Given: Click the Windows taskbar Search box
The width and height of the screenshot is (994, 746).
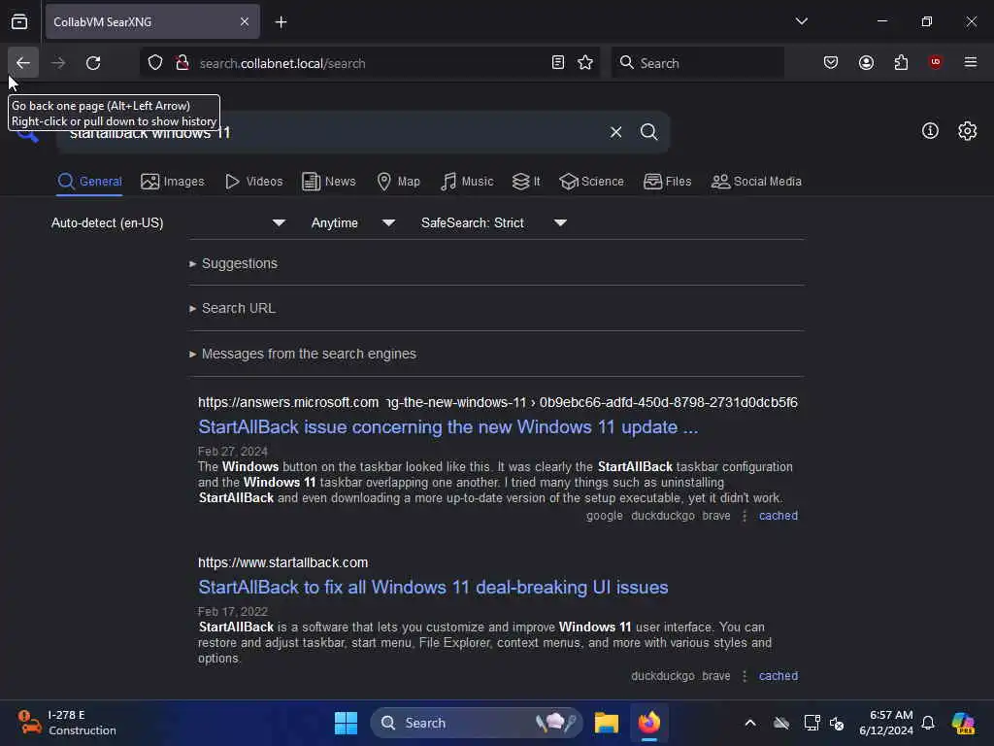Looking at the screenshot, I should coord(476,723).
